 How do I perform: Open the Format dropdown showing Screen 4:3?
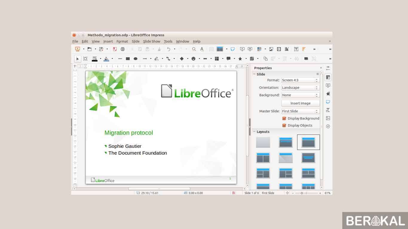316,80
